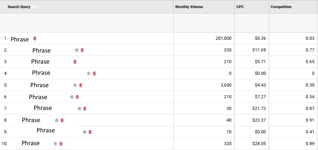Sort by the CPC column header
This screenshot has height=150, width=318.
coord(240,7)
